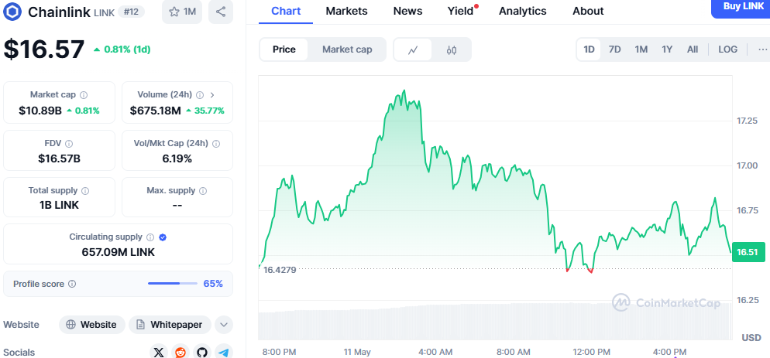Click the share icon next to Chainlink
770x358 pixels.
point(222,12)
